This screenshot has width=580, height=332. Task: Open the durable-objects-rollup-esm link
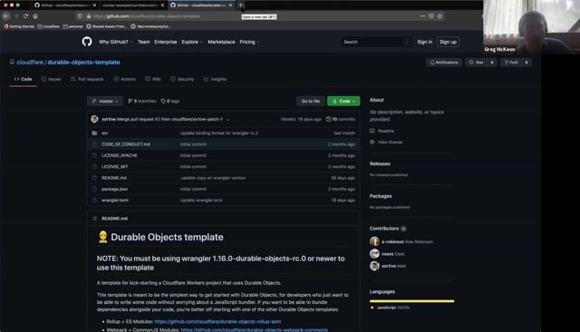[x=217, y=321]
